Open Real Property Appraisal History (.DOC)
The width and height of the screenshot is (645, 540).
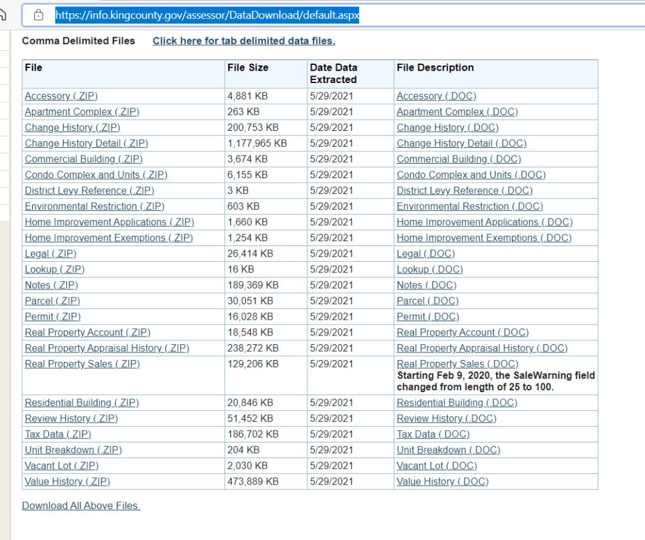click(x=482, y=348)
